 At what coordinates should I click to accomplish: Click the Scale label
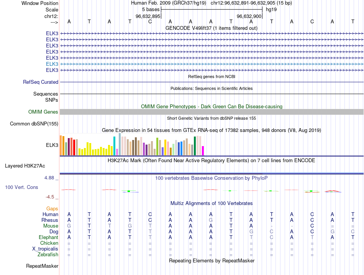pos(52,10)
